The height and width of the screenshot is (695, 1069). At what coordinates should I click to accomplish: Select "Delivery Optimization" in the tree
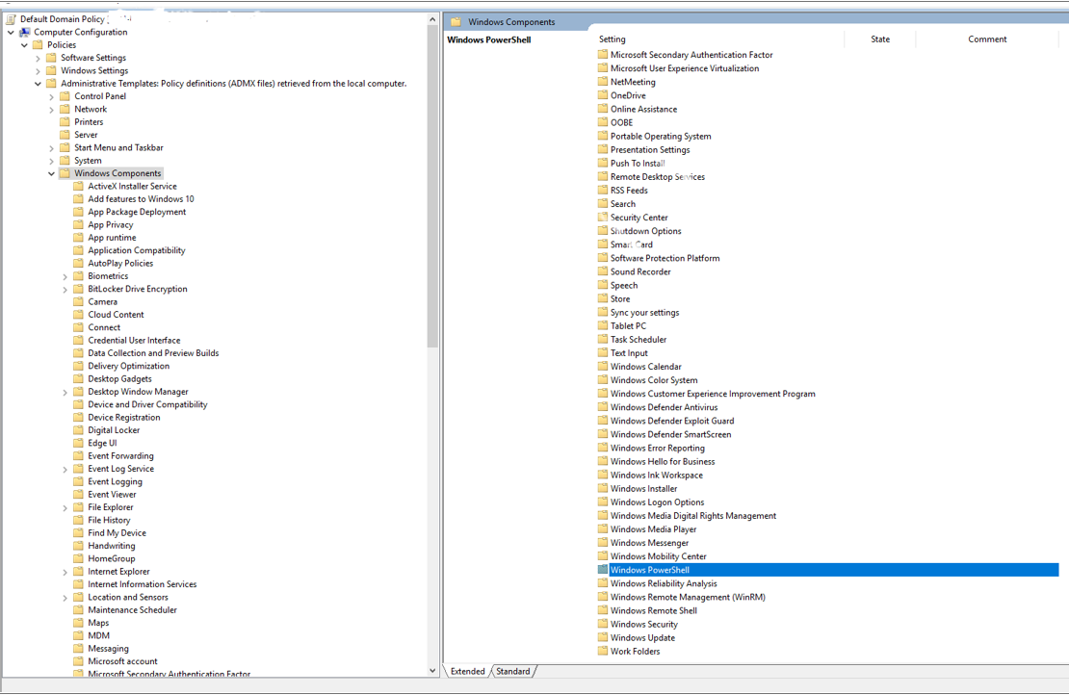click(129, 366)
